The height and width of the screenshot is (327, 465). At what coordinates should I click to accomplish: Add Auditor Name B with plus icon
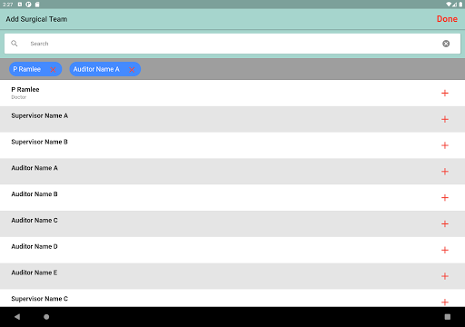[445, 198]
